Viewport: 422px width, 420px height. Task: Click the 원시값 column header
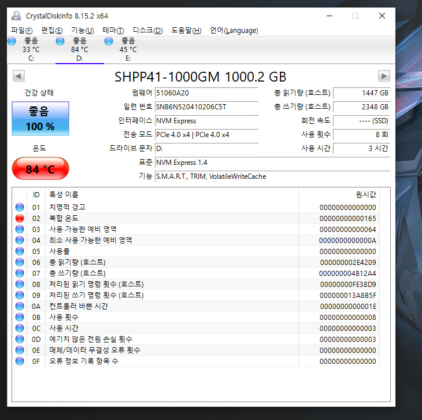(x=339, y=195)
